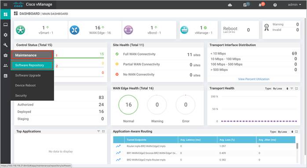Click the Normal 16 health circle

pos(128,105)
